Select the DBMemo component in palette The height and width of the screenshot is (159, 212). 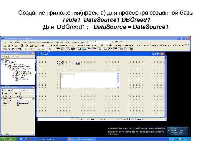79,49
